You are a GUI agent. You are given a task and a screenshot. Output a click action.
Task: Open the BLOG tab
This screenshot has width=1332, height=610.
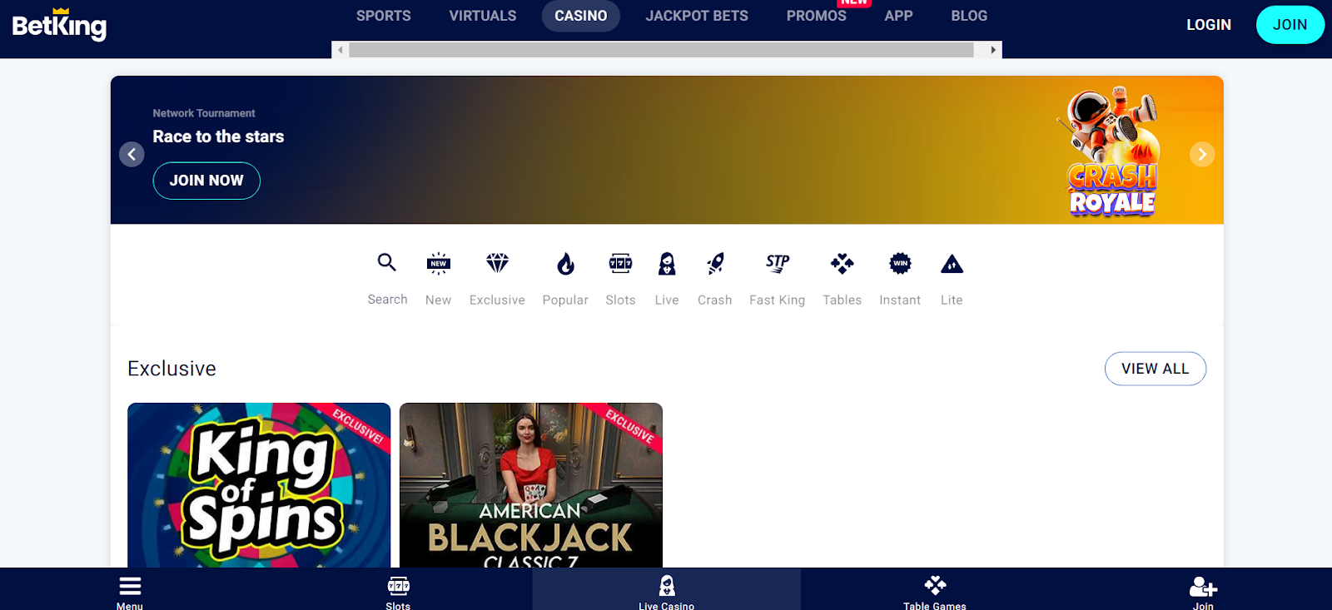point(969,16)
